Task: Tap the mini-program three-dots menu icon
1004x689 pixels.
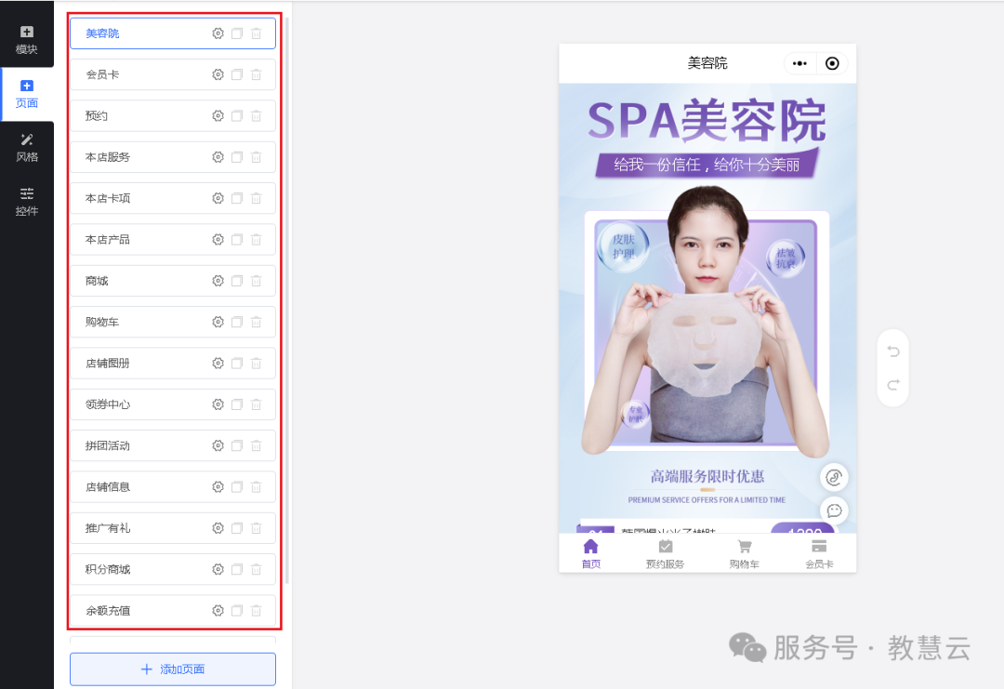Action: point(799,63)
